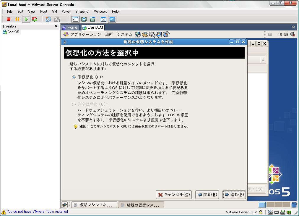Click the trash icon in bottom panel
Image resolution: width=299 pixels, height=216 pixels.
point(294,205)
